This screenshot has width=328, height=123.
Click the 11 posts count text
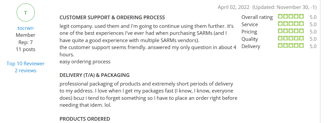[26, 49]
